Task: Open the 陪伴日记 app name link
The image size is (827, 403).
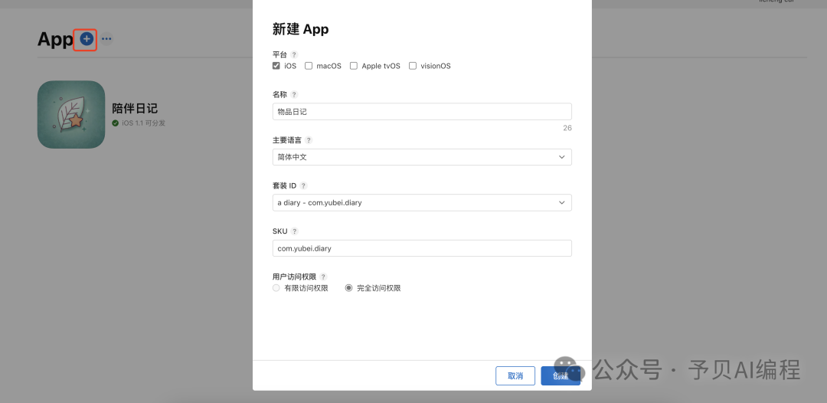Action: (x=135, y=109)
